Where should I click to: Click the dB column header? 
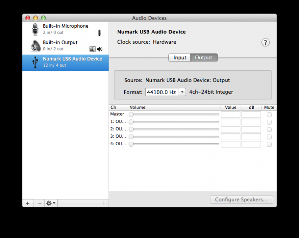[251, 107]
